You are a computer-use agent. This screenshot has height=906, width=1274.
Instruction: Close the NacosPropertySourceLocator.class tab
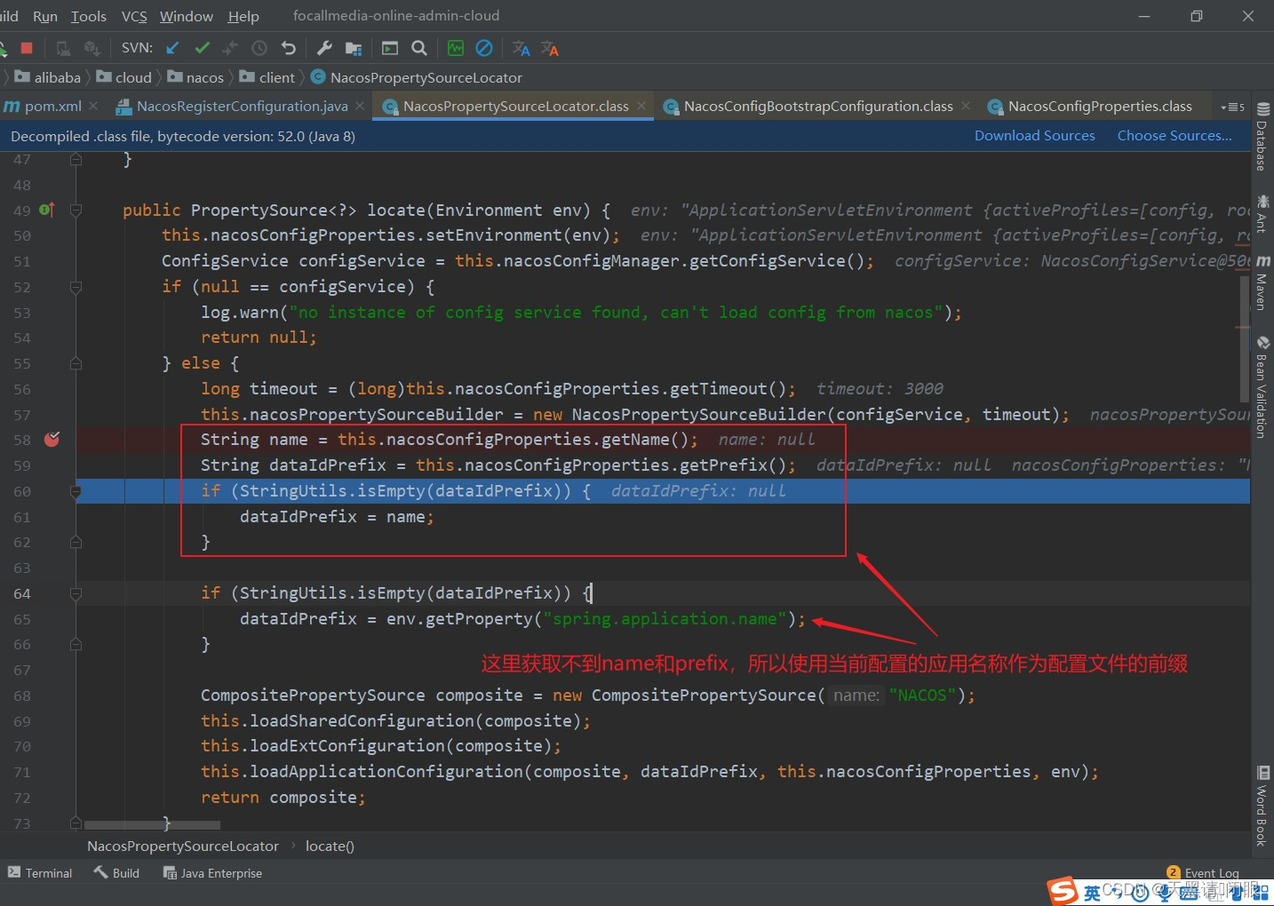click(x=641, y=106)
